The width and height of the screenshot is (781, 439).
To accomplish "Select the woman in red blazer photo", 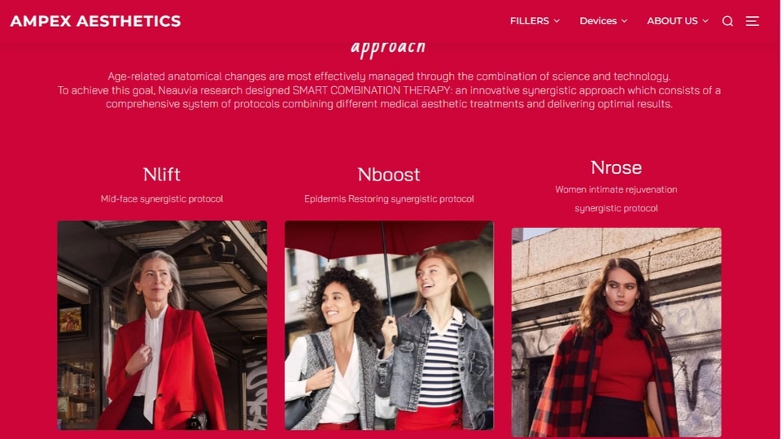I will pos(162,325).
